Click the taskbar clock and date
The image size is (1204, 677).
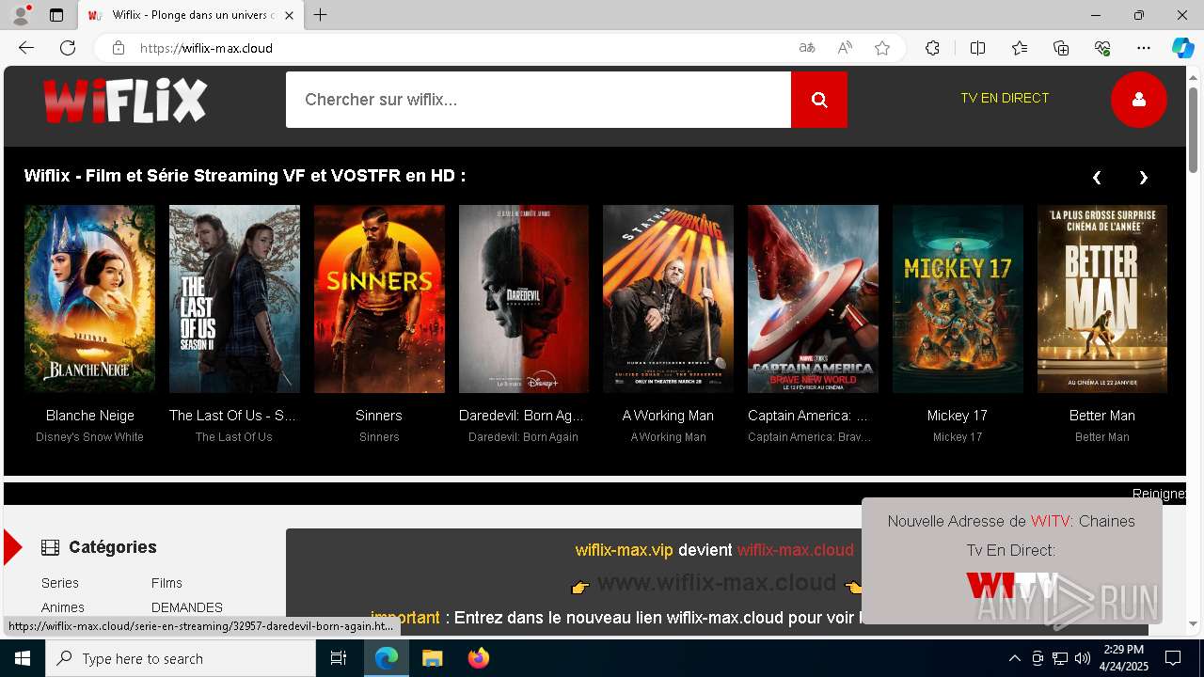click(x=1124, y=658)
